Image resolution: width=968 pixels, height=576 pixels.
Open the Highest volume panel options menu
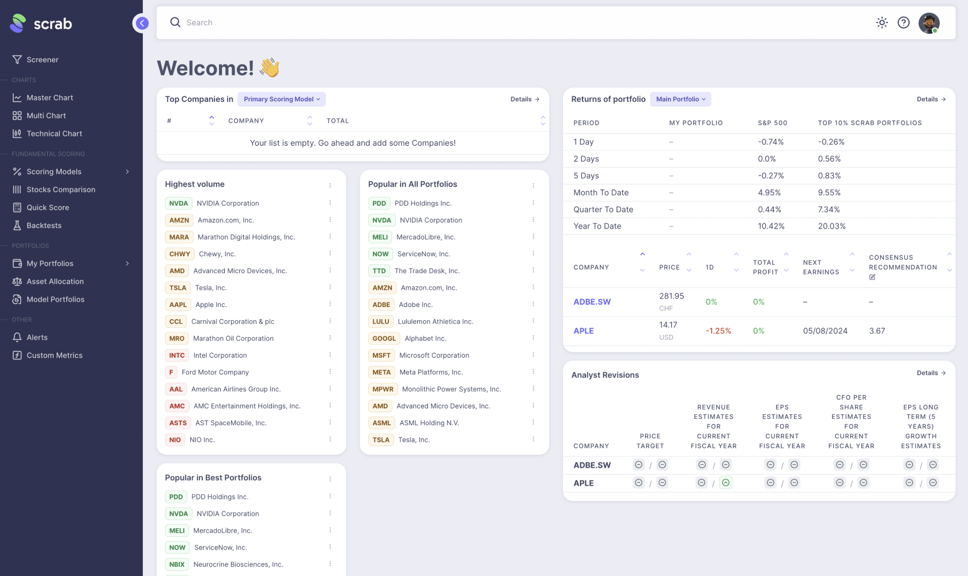[x=330, y=185]
